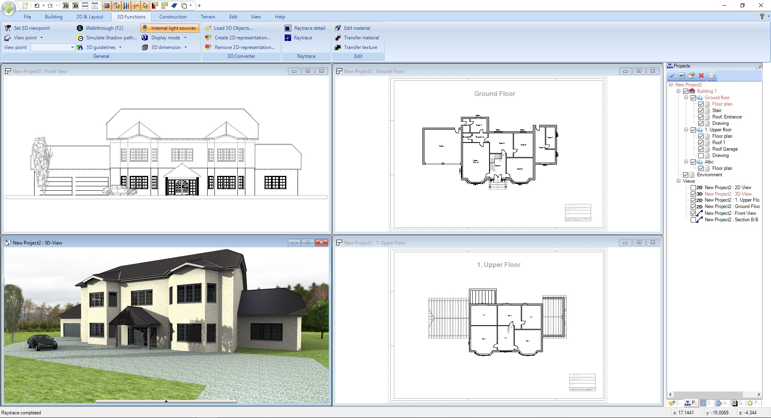The height and width of the screenshot is (418, 771).
Task: Click the red X delete icon in Projects panel
Action: click(x=701, y=75)
